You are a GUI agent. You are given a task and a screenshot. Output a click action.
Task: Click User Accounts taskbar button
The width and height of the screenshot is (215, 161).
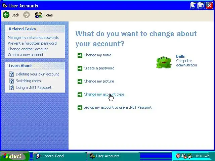tap(113, 156)
